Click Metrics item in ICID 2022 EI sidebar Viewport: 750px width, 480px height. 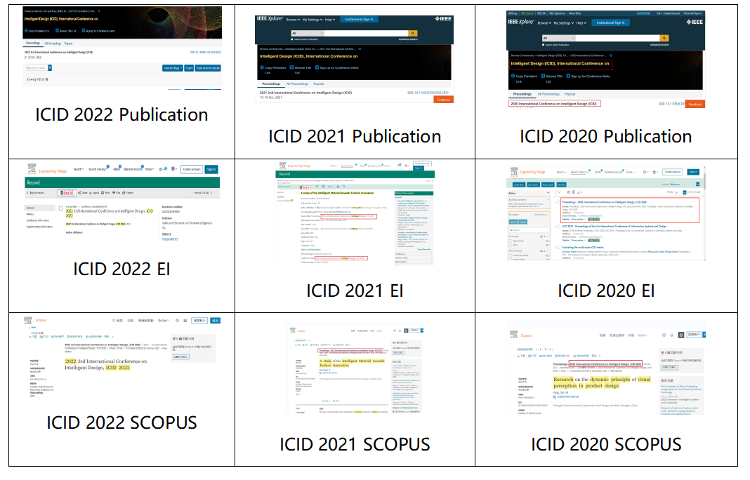(29, 214)
